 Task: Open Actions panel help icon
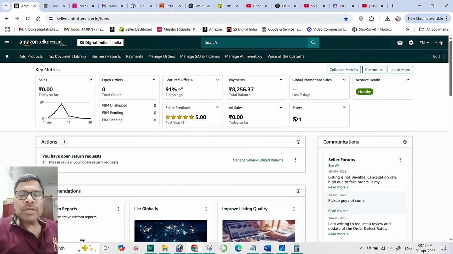pos(298,142)
